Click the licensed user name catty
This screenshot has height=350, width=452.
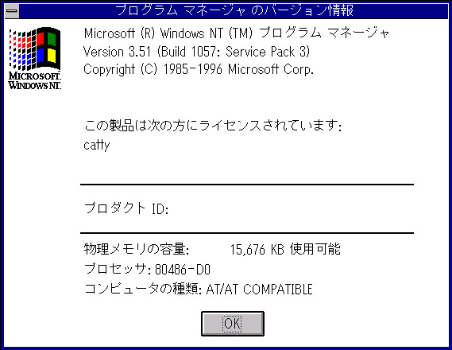tap(97, 145)
